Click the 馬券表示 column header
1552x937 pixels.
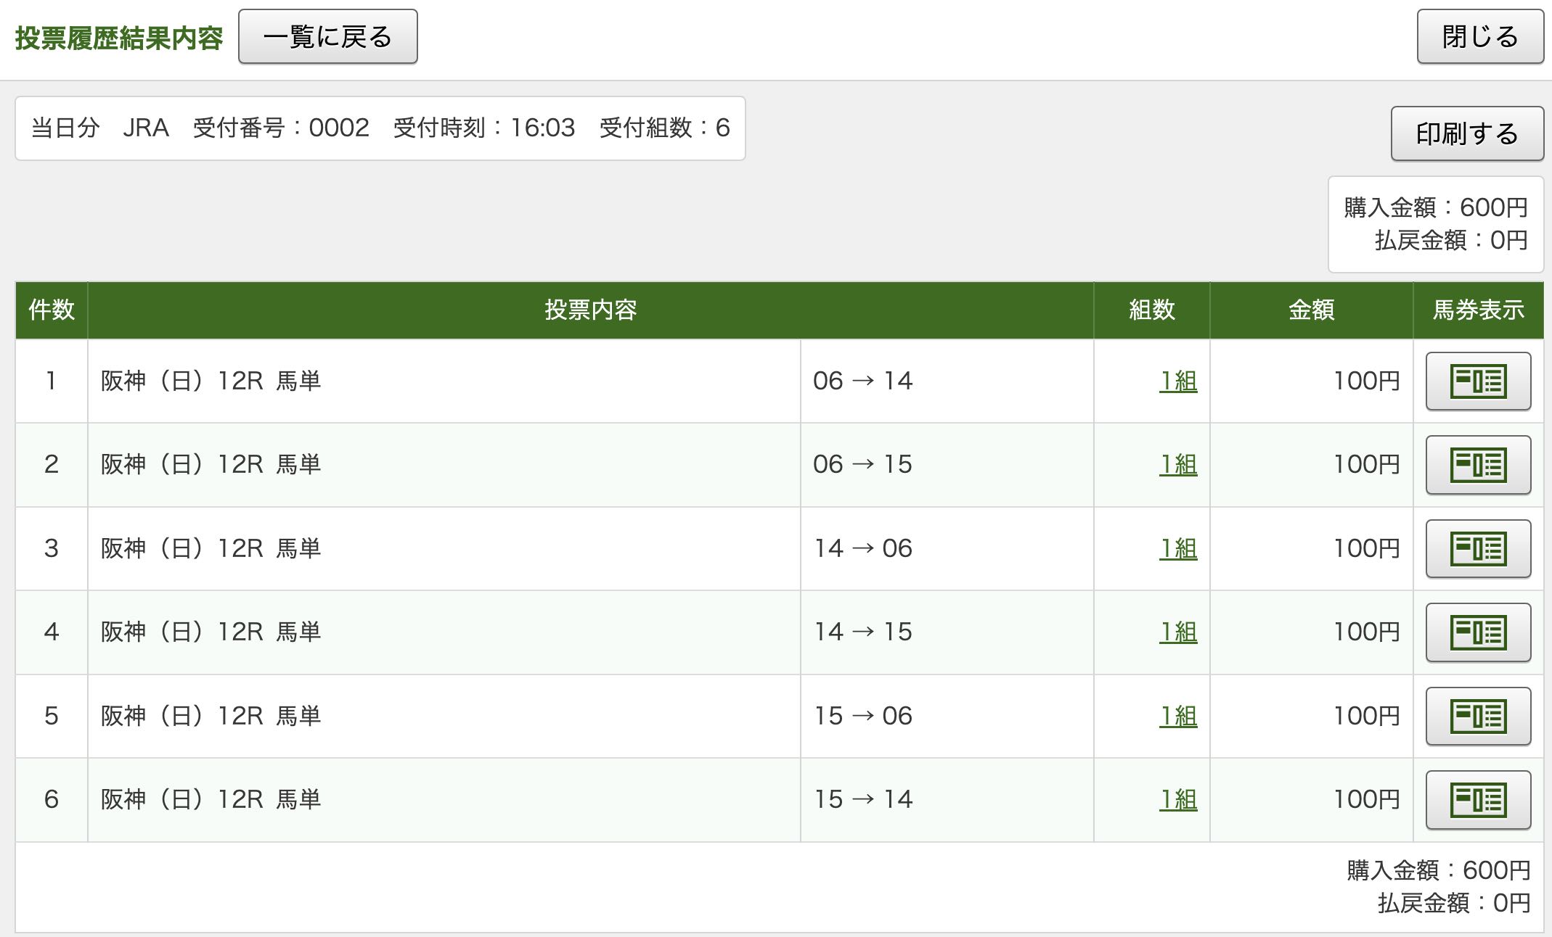pos(1478,310)
